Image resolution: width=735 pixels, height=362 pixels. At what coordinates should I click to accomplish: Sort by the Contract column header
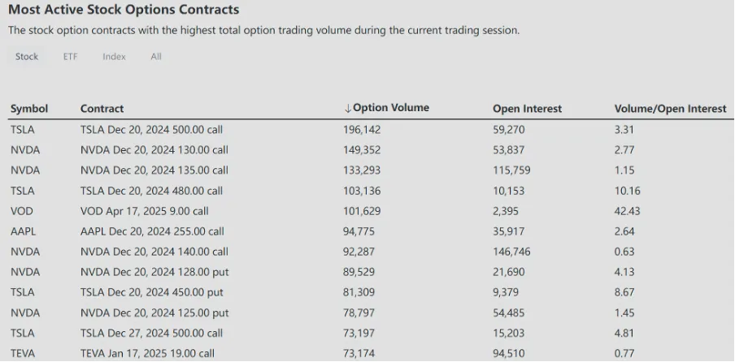tap(102, 109)
